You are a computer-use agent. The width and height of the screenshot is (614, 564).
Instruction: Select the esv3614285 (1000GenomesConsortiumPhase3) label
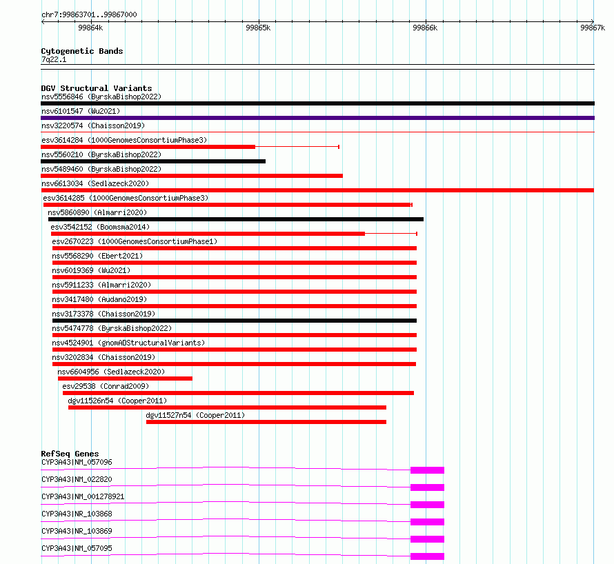click(126, 198)
